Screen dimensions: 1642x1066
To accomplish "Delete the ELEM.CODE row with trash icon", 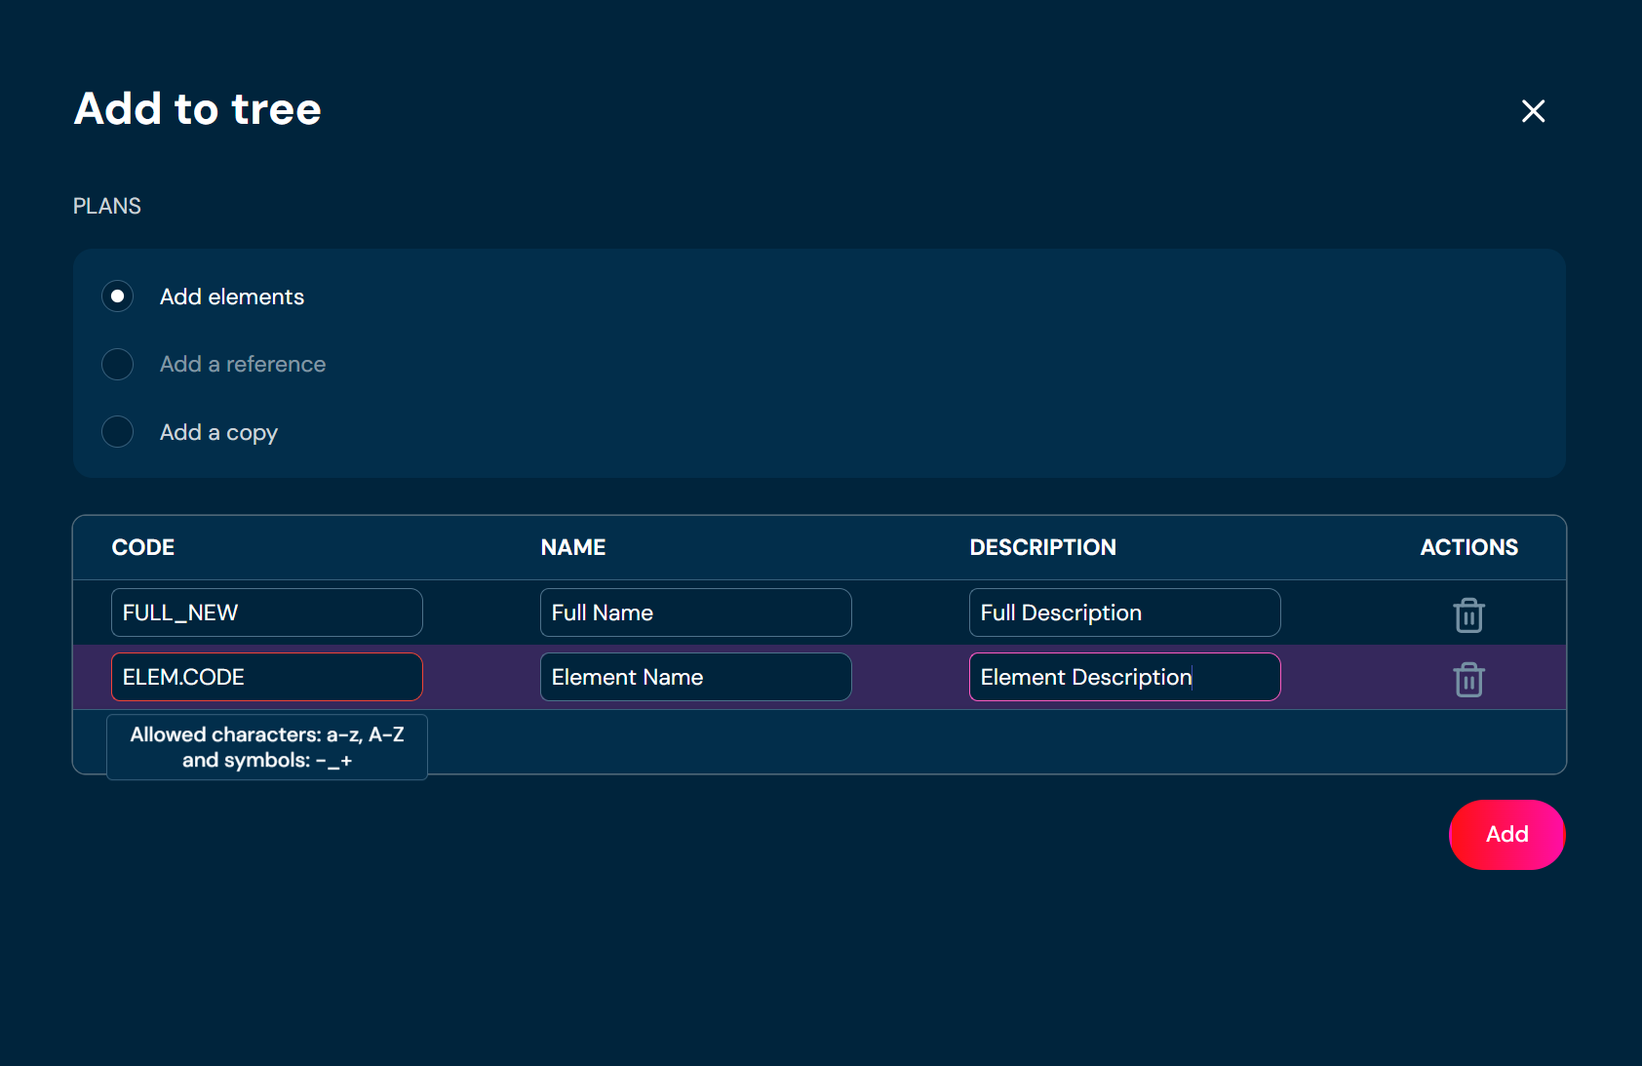I will (1468, 679).
